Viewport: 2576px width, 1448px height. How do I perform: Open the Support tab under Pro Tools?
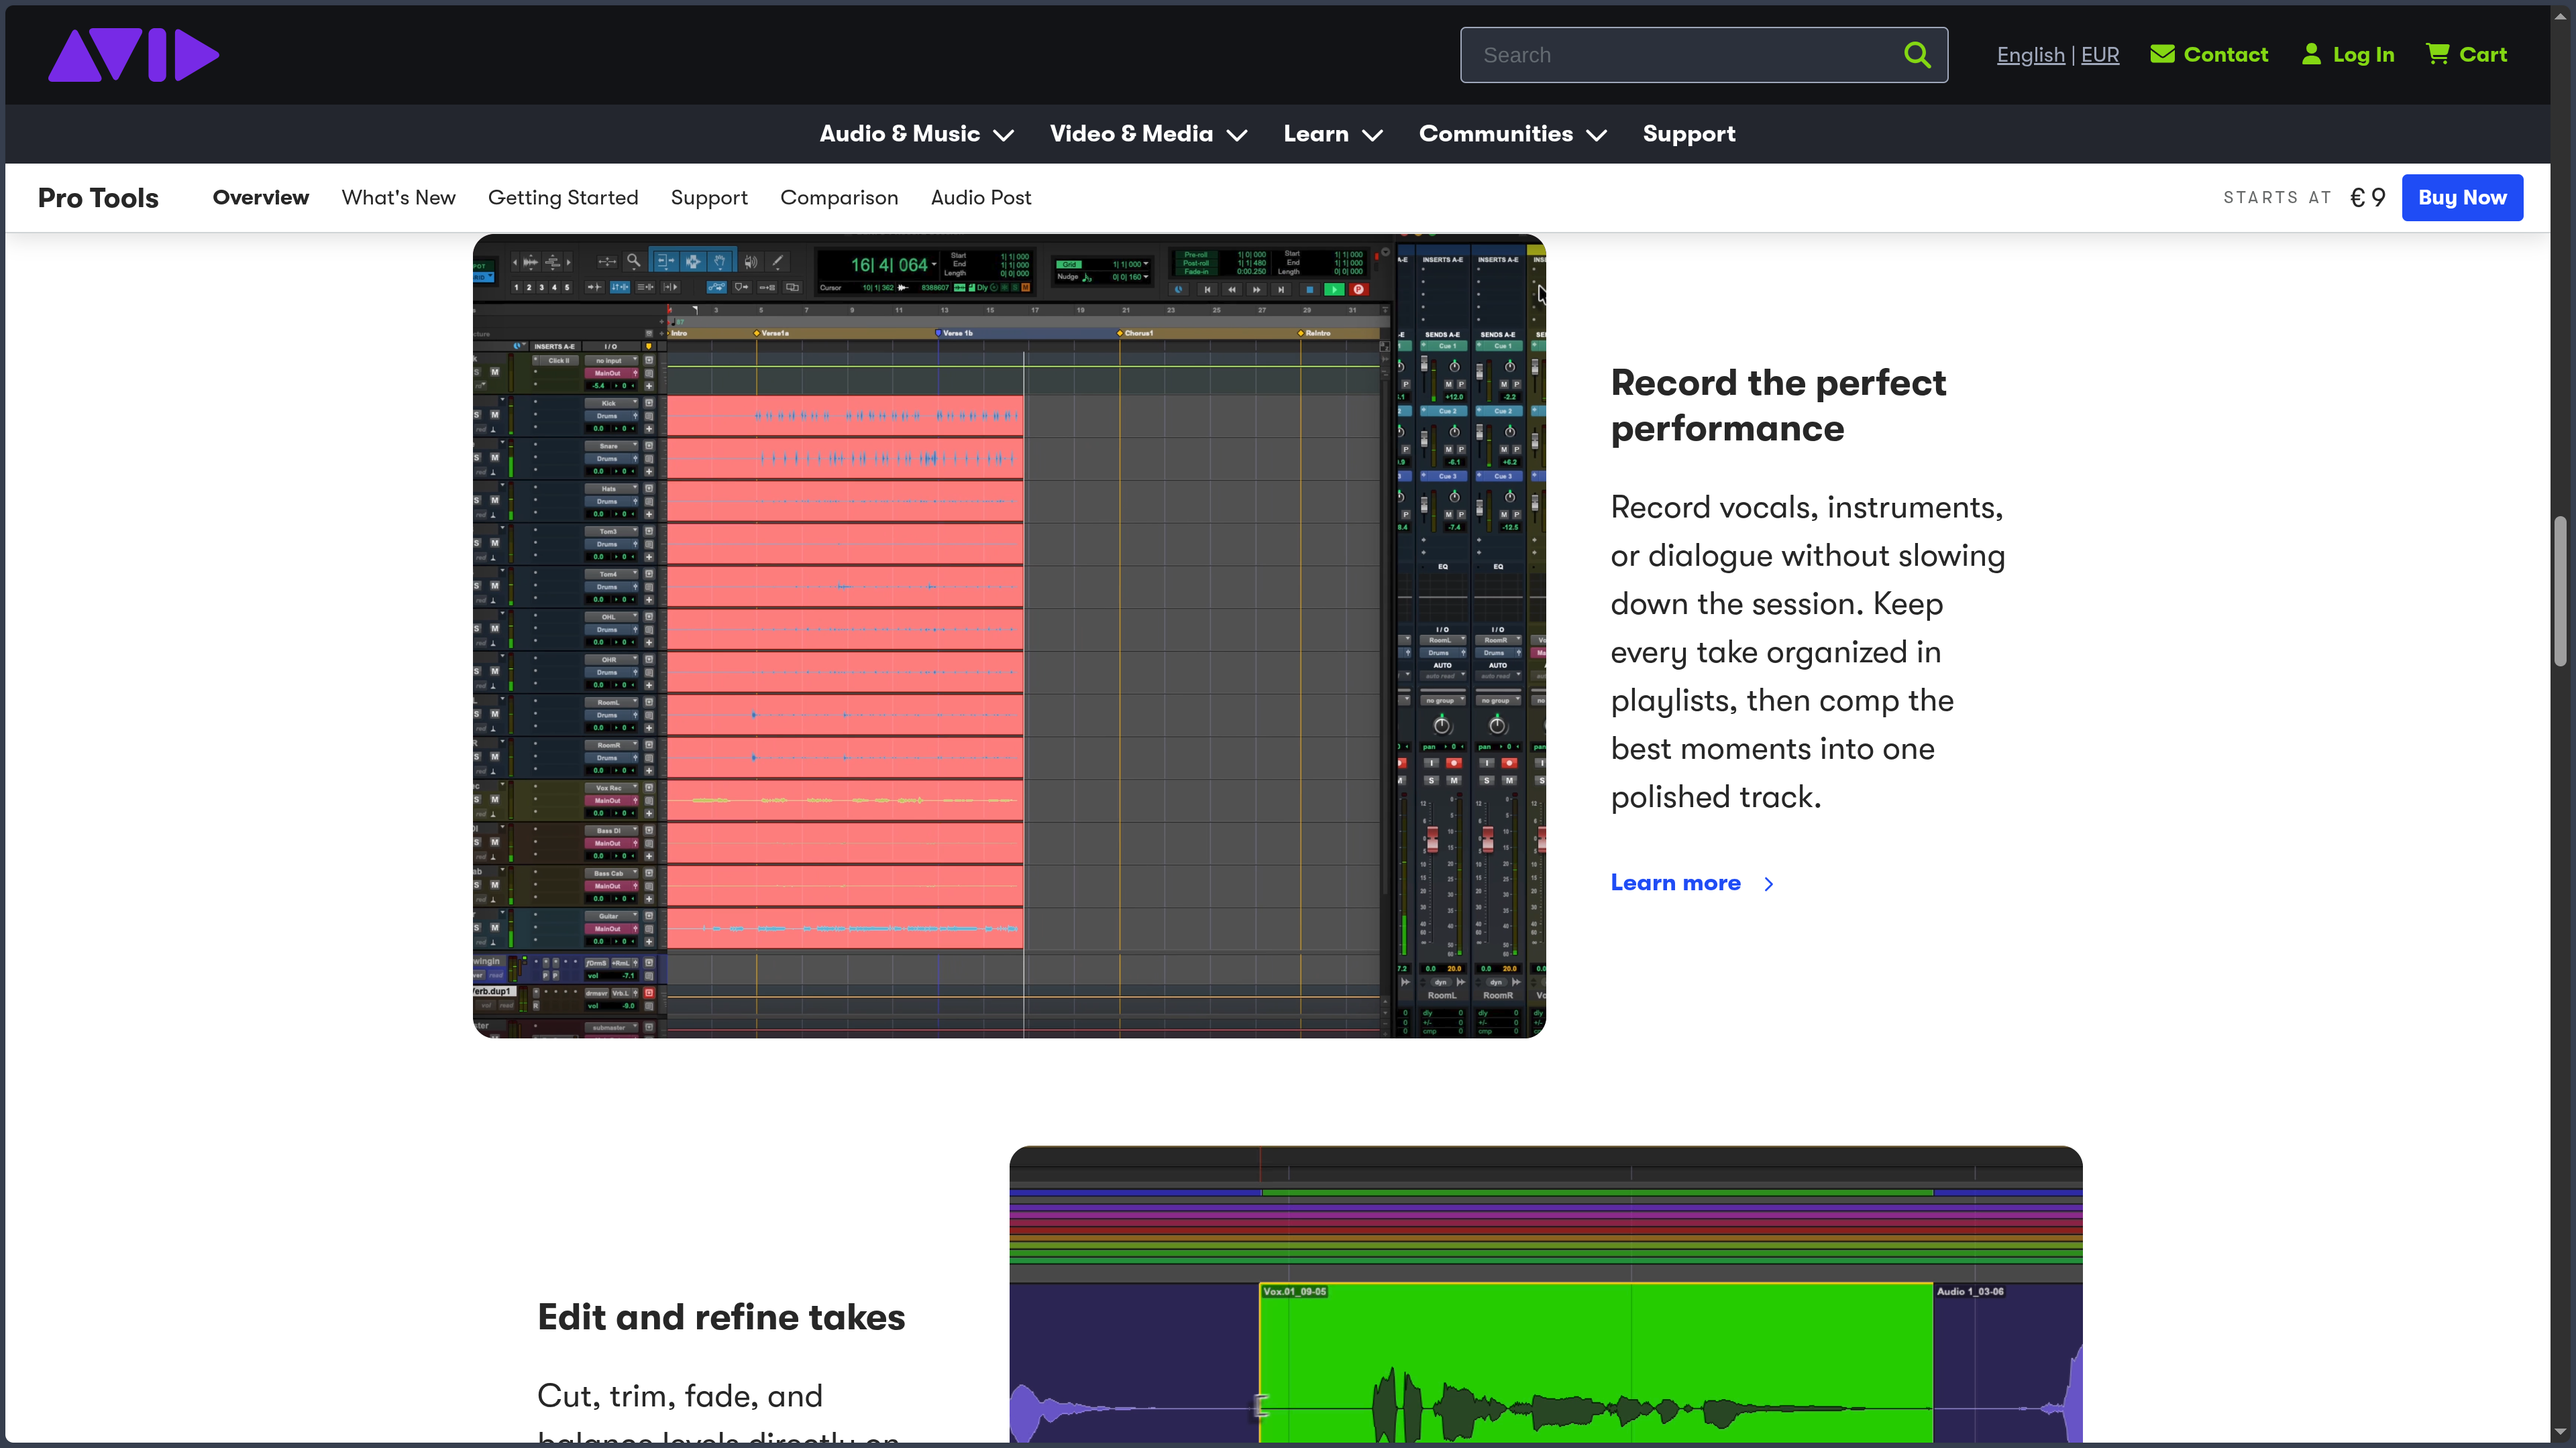click(709, 198)
